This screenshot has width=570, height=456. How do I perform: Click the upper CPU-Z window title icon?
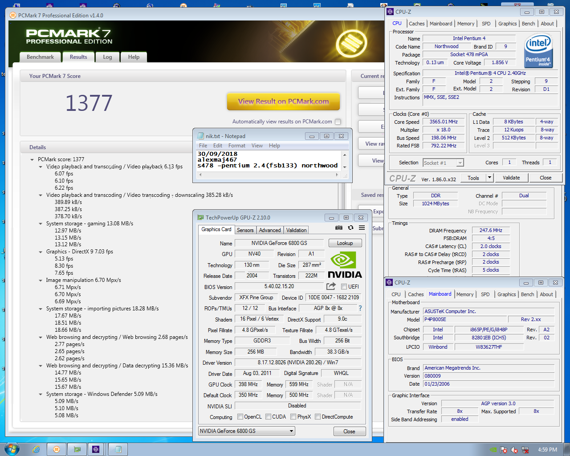point(390,12)
